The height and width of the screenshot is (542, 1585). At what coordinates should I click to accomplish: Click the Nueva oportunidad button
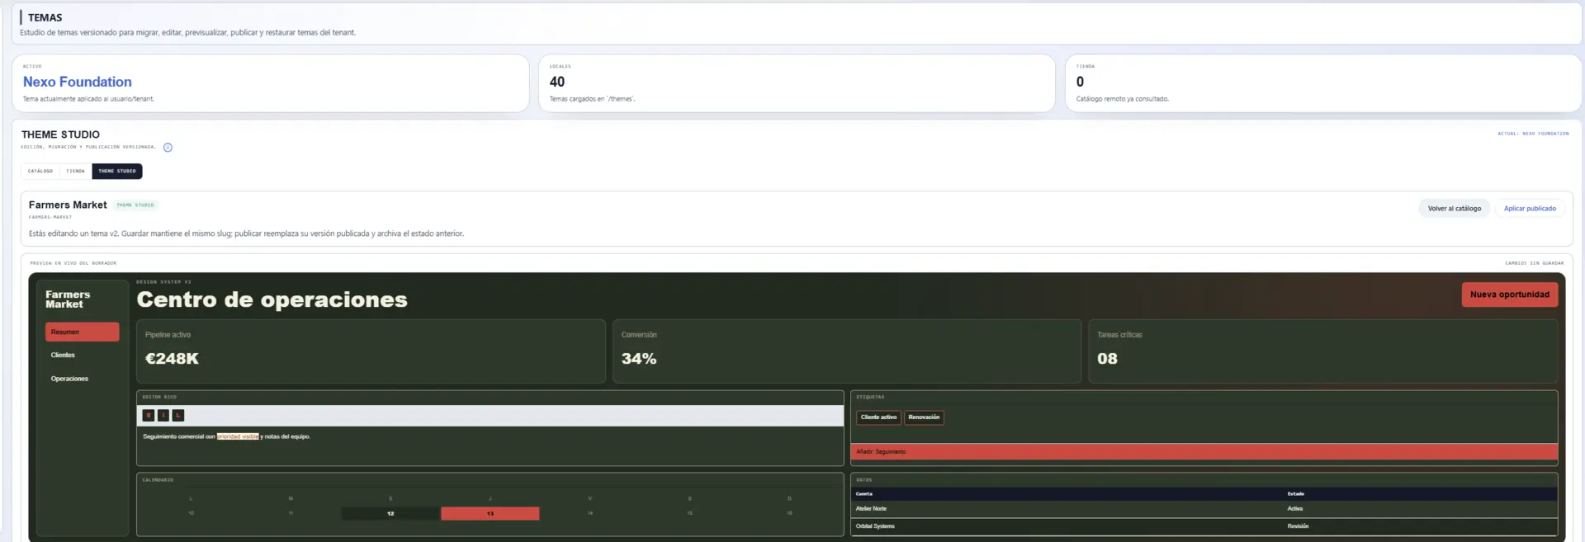click(x=1509, y=295)
